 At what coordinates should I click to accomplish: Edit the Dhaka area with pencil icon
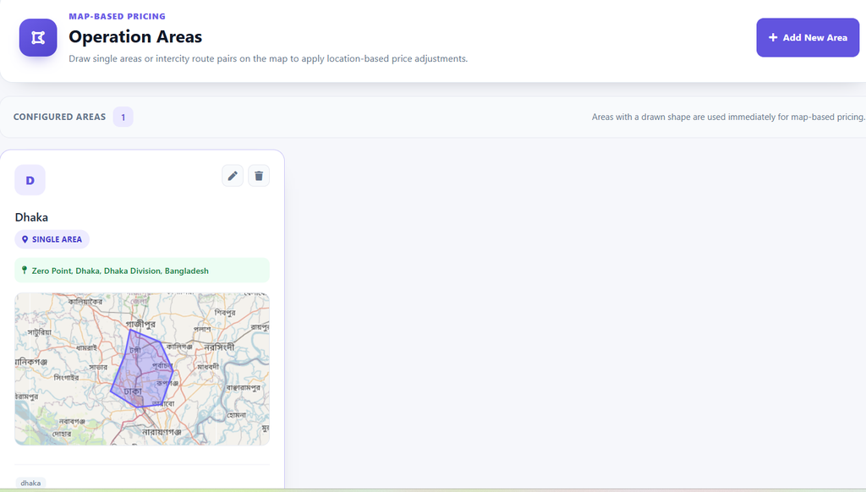pos(233,176)
